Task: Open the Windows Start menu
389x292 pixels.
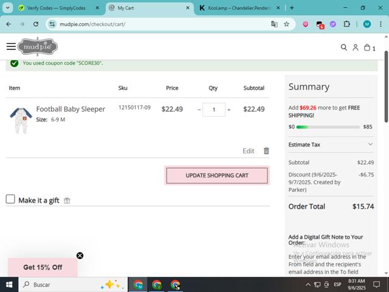Action: pos(9,285)
